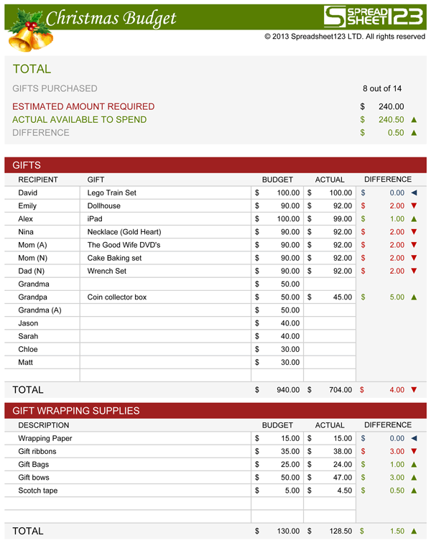Viewport: 431px width, 543px height.
Task: Click the GIFT WRAPPING SUPPLIES section header
Action: coord(215,411)
